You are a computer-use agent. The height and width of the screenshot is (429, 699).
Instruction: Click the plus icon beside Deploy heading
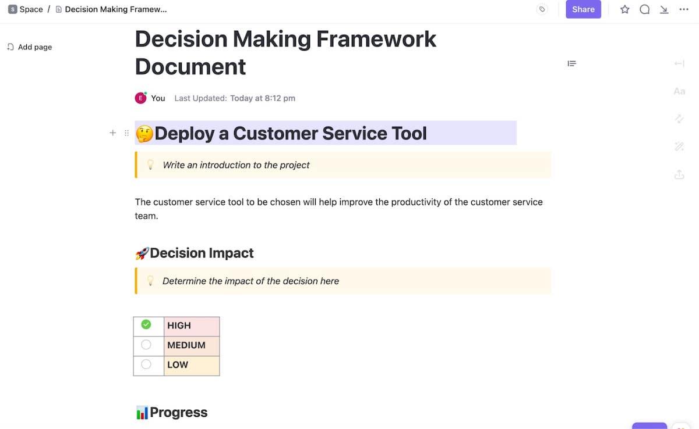click(112, 133)
